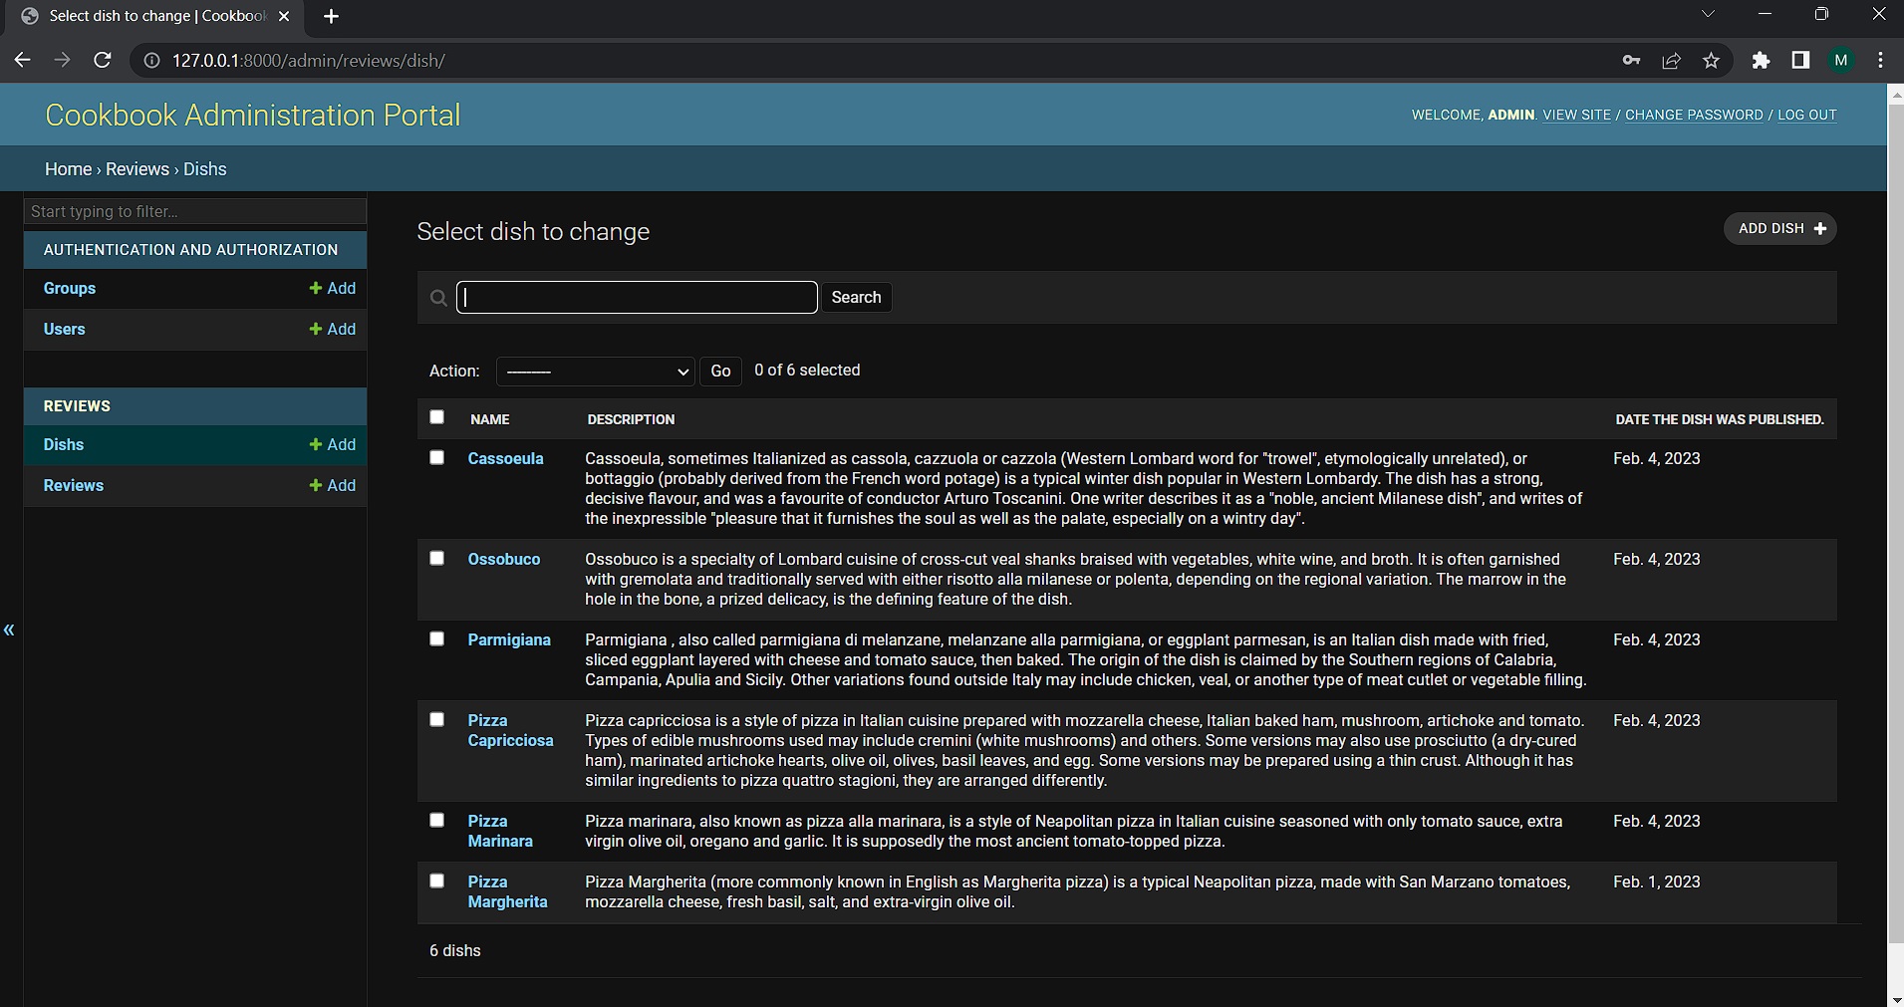Screen dimensions: 1904x1007
Task: Open the Add Dish button's plus icon
Action: click(x=1820, y=228)
